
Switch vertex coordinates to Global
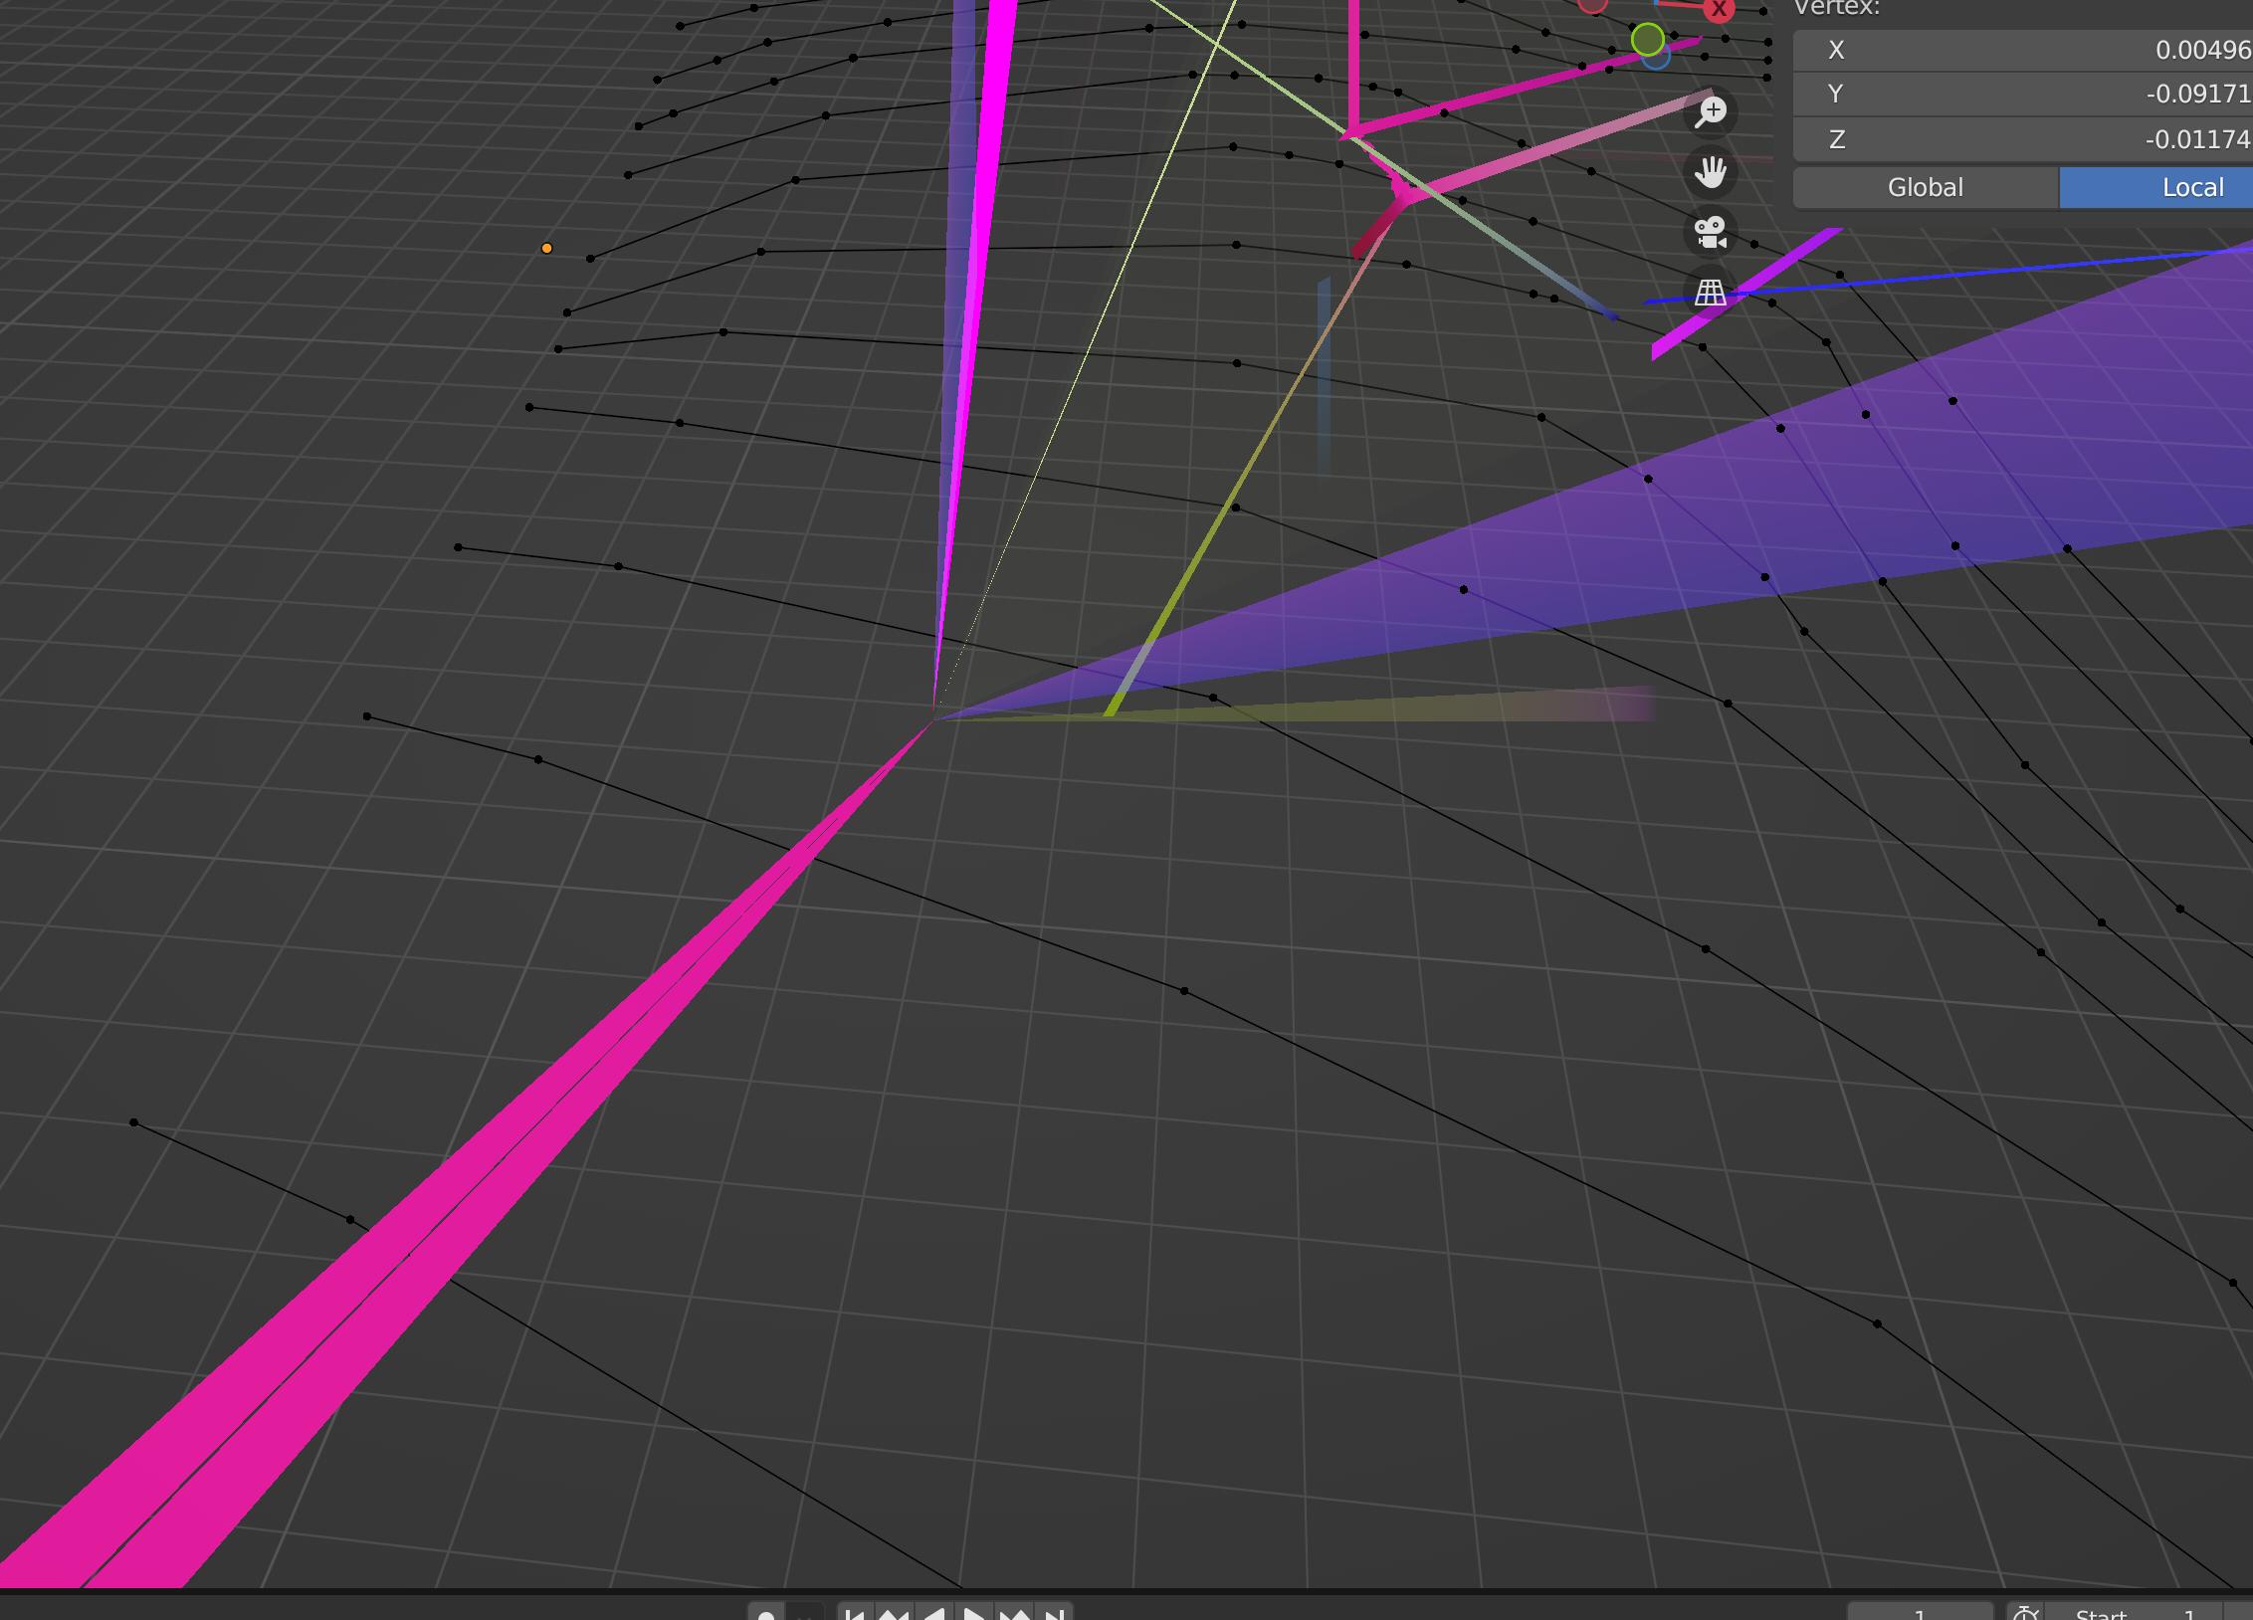coord(1926,188)
